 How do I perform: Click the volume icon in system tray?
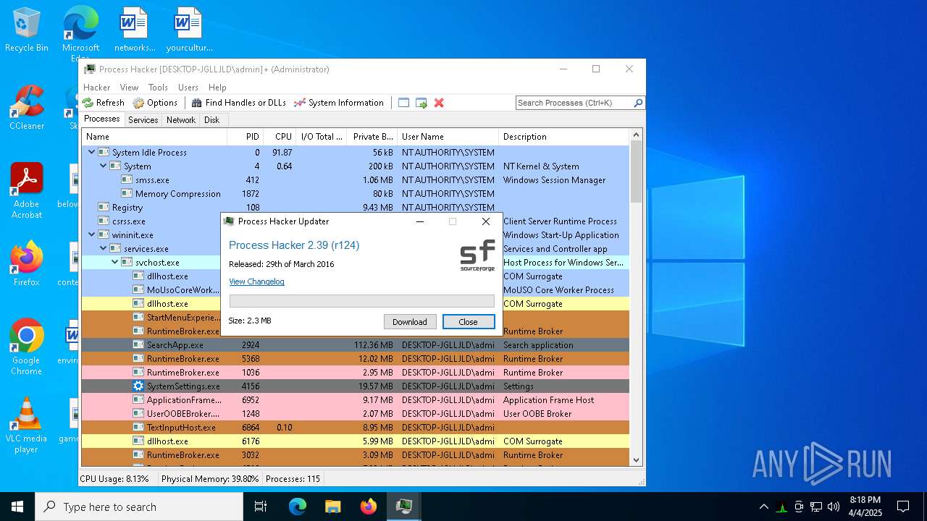(x=834, y=507)
